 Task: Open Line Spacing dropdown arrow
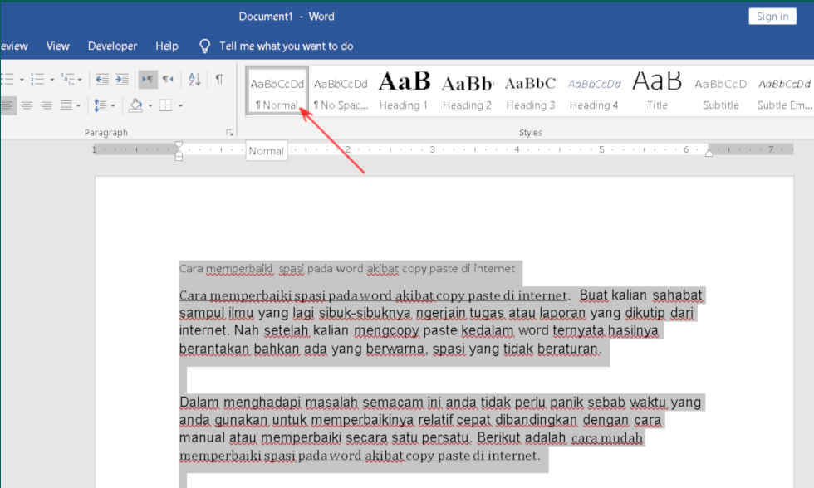tap(113, 105)
